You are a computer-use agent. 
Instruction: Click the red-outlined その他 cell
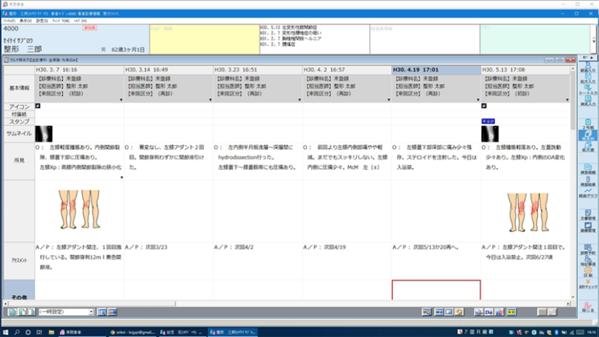tap(436, 290)
